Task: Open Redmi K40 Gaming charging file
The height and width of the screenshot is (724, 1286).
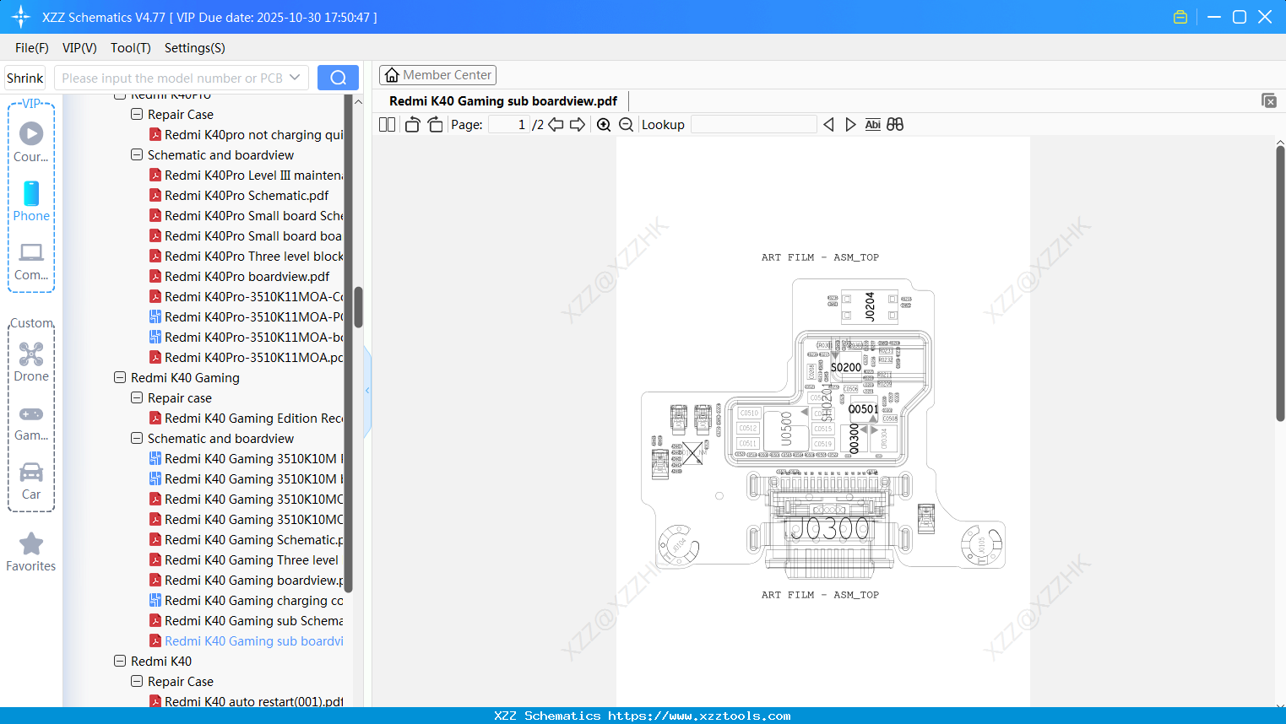Action: (247, 600)
